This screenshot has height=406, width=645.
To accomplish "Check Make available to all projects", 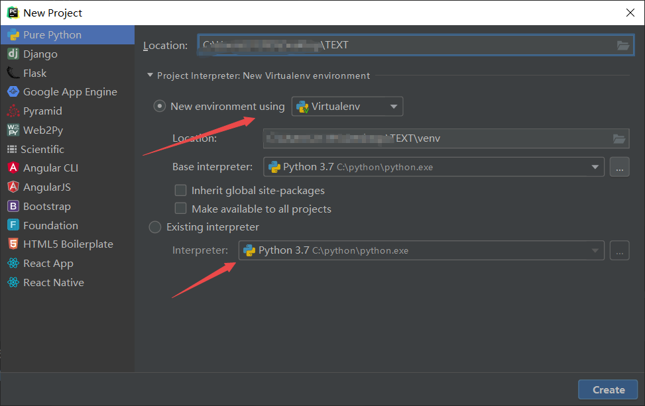I will tap(180, 209).
